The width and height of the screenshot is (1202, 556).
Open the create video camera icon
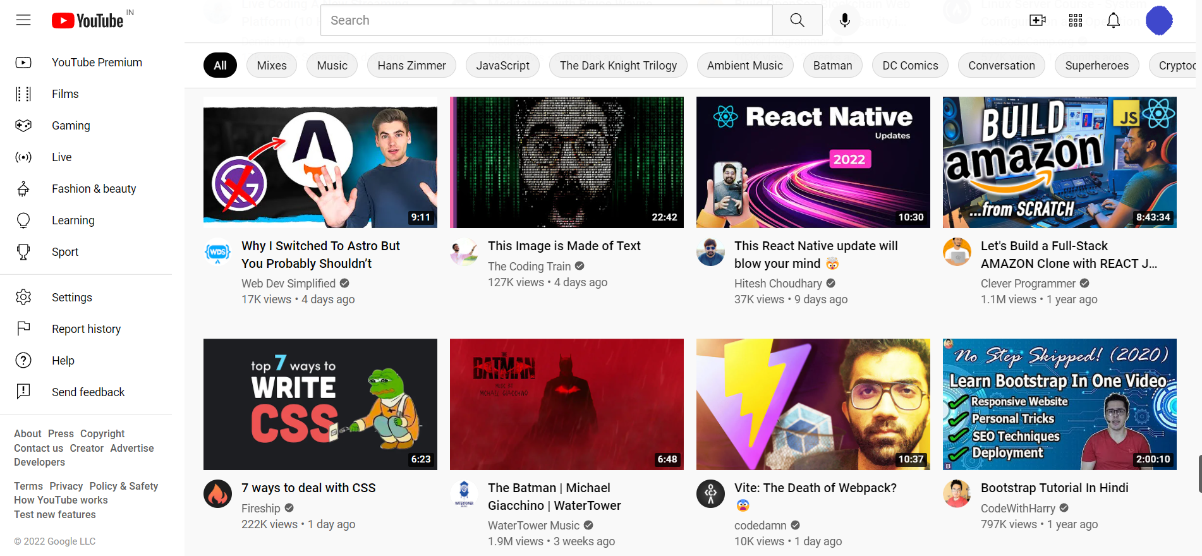coord(1038,20)
